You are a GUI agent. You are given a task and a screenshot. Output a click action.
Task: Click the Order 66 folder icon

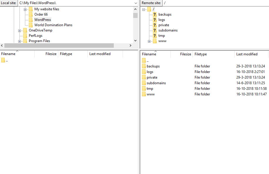click(31, 14)
